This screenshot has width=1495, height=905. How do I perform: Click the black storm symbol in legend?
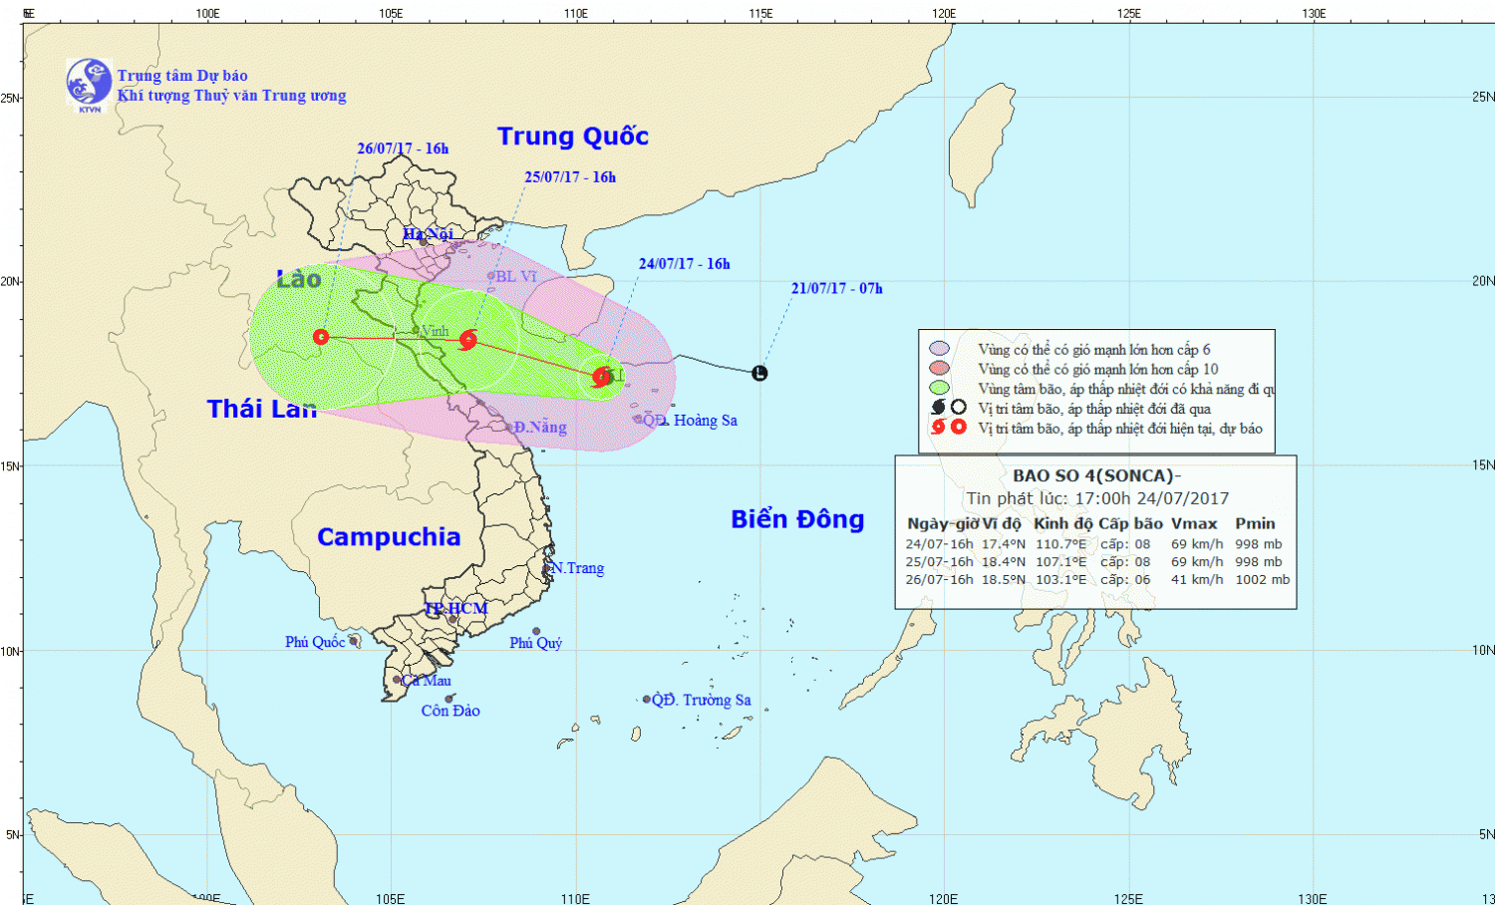tap(938, 407)
